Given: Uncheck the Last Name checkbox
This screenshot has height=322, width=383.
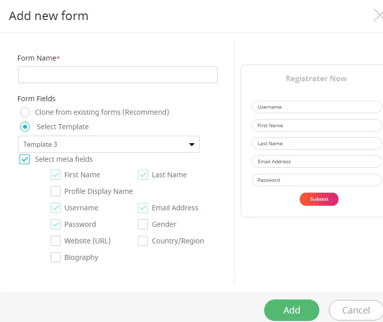Looking at the screenshot, I should [x=143, y=175].
